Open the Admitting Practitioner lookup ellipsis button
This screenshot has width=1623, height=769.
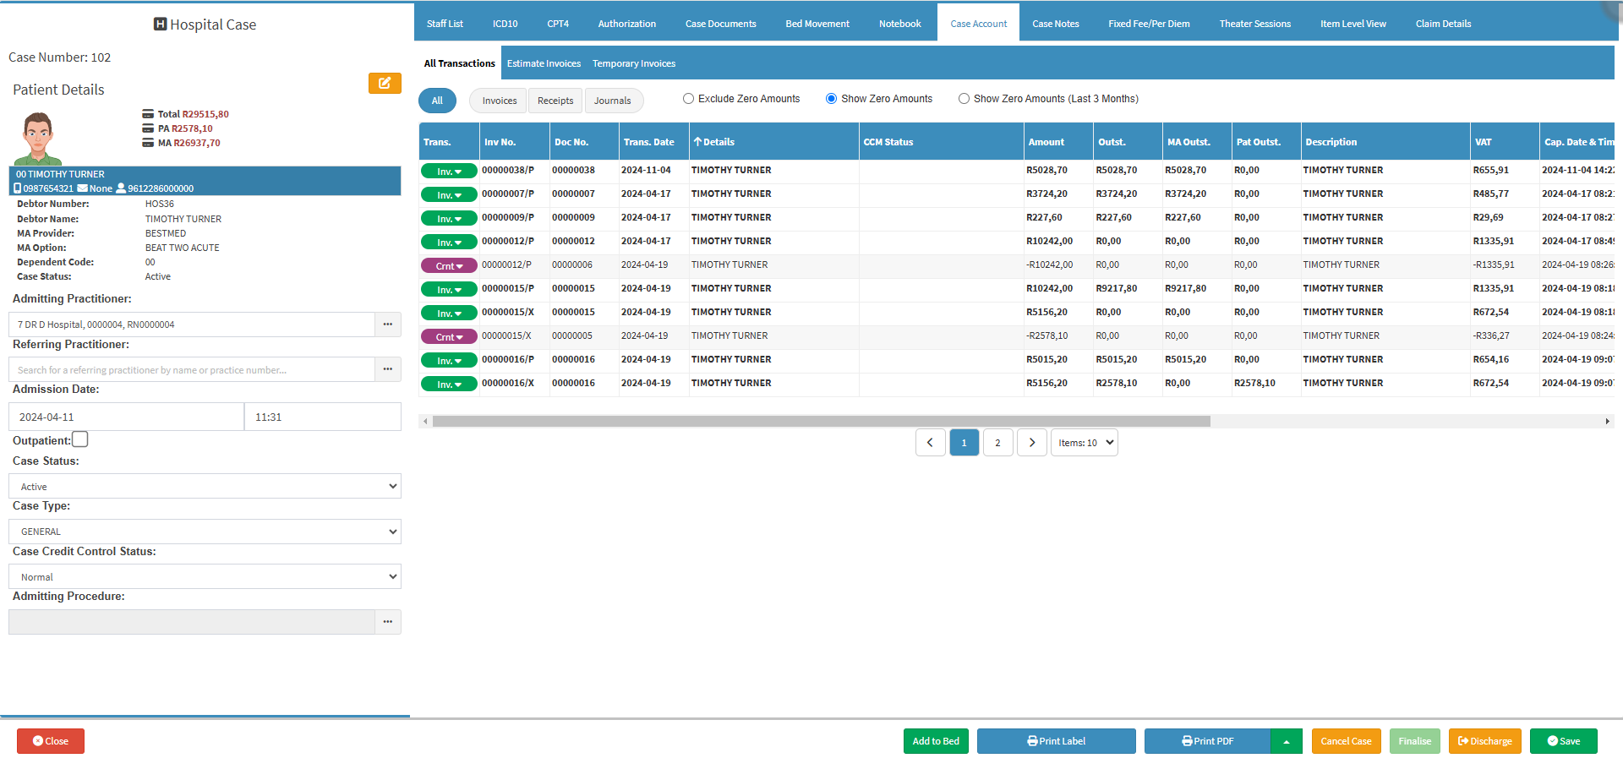click(x=387, y=325)
